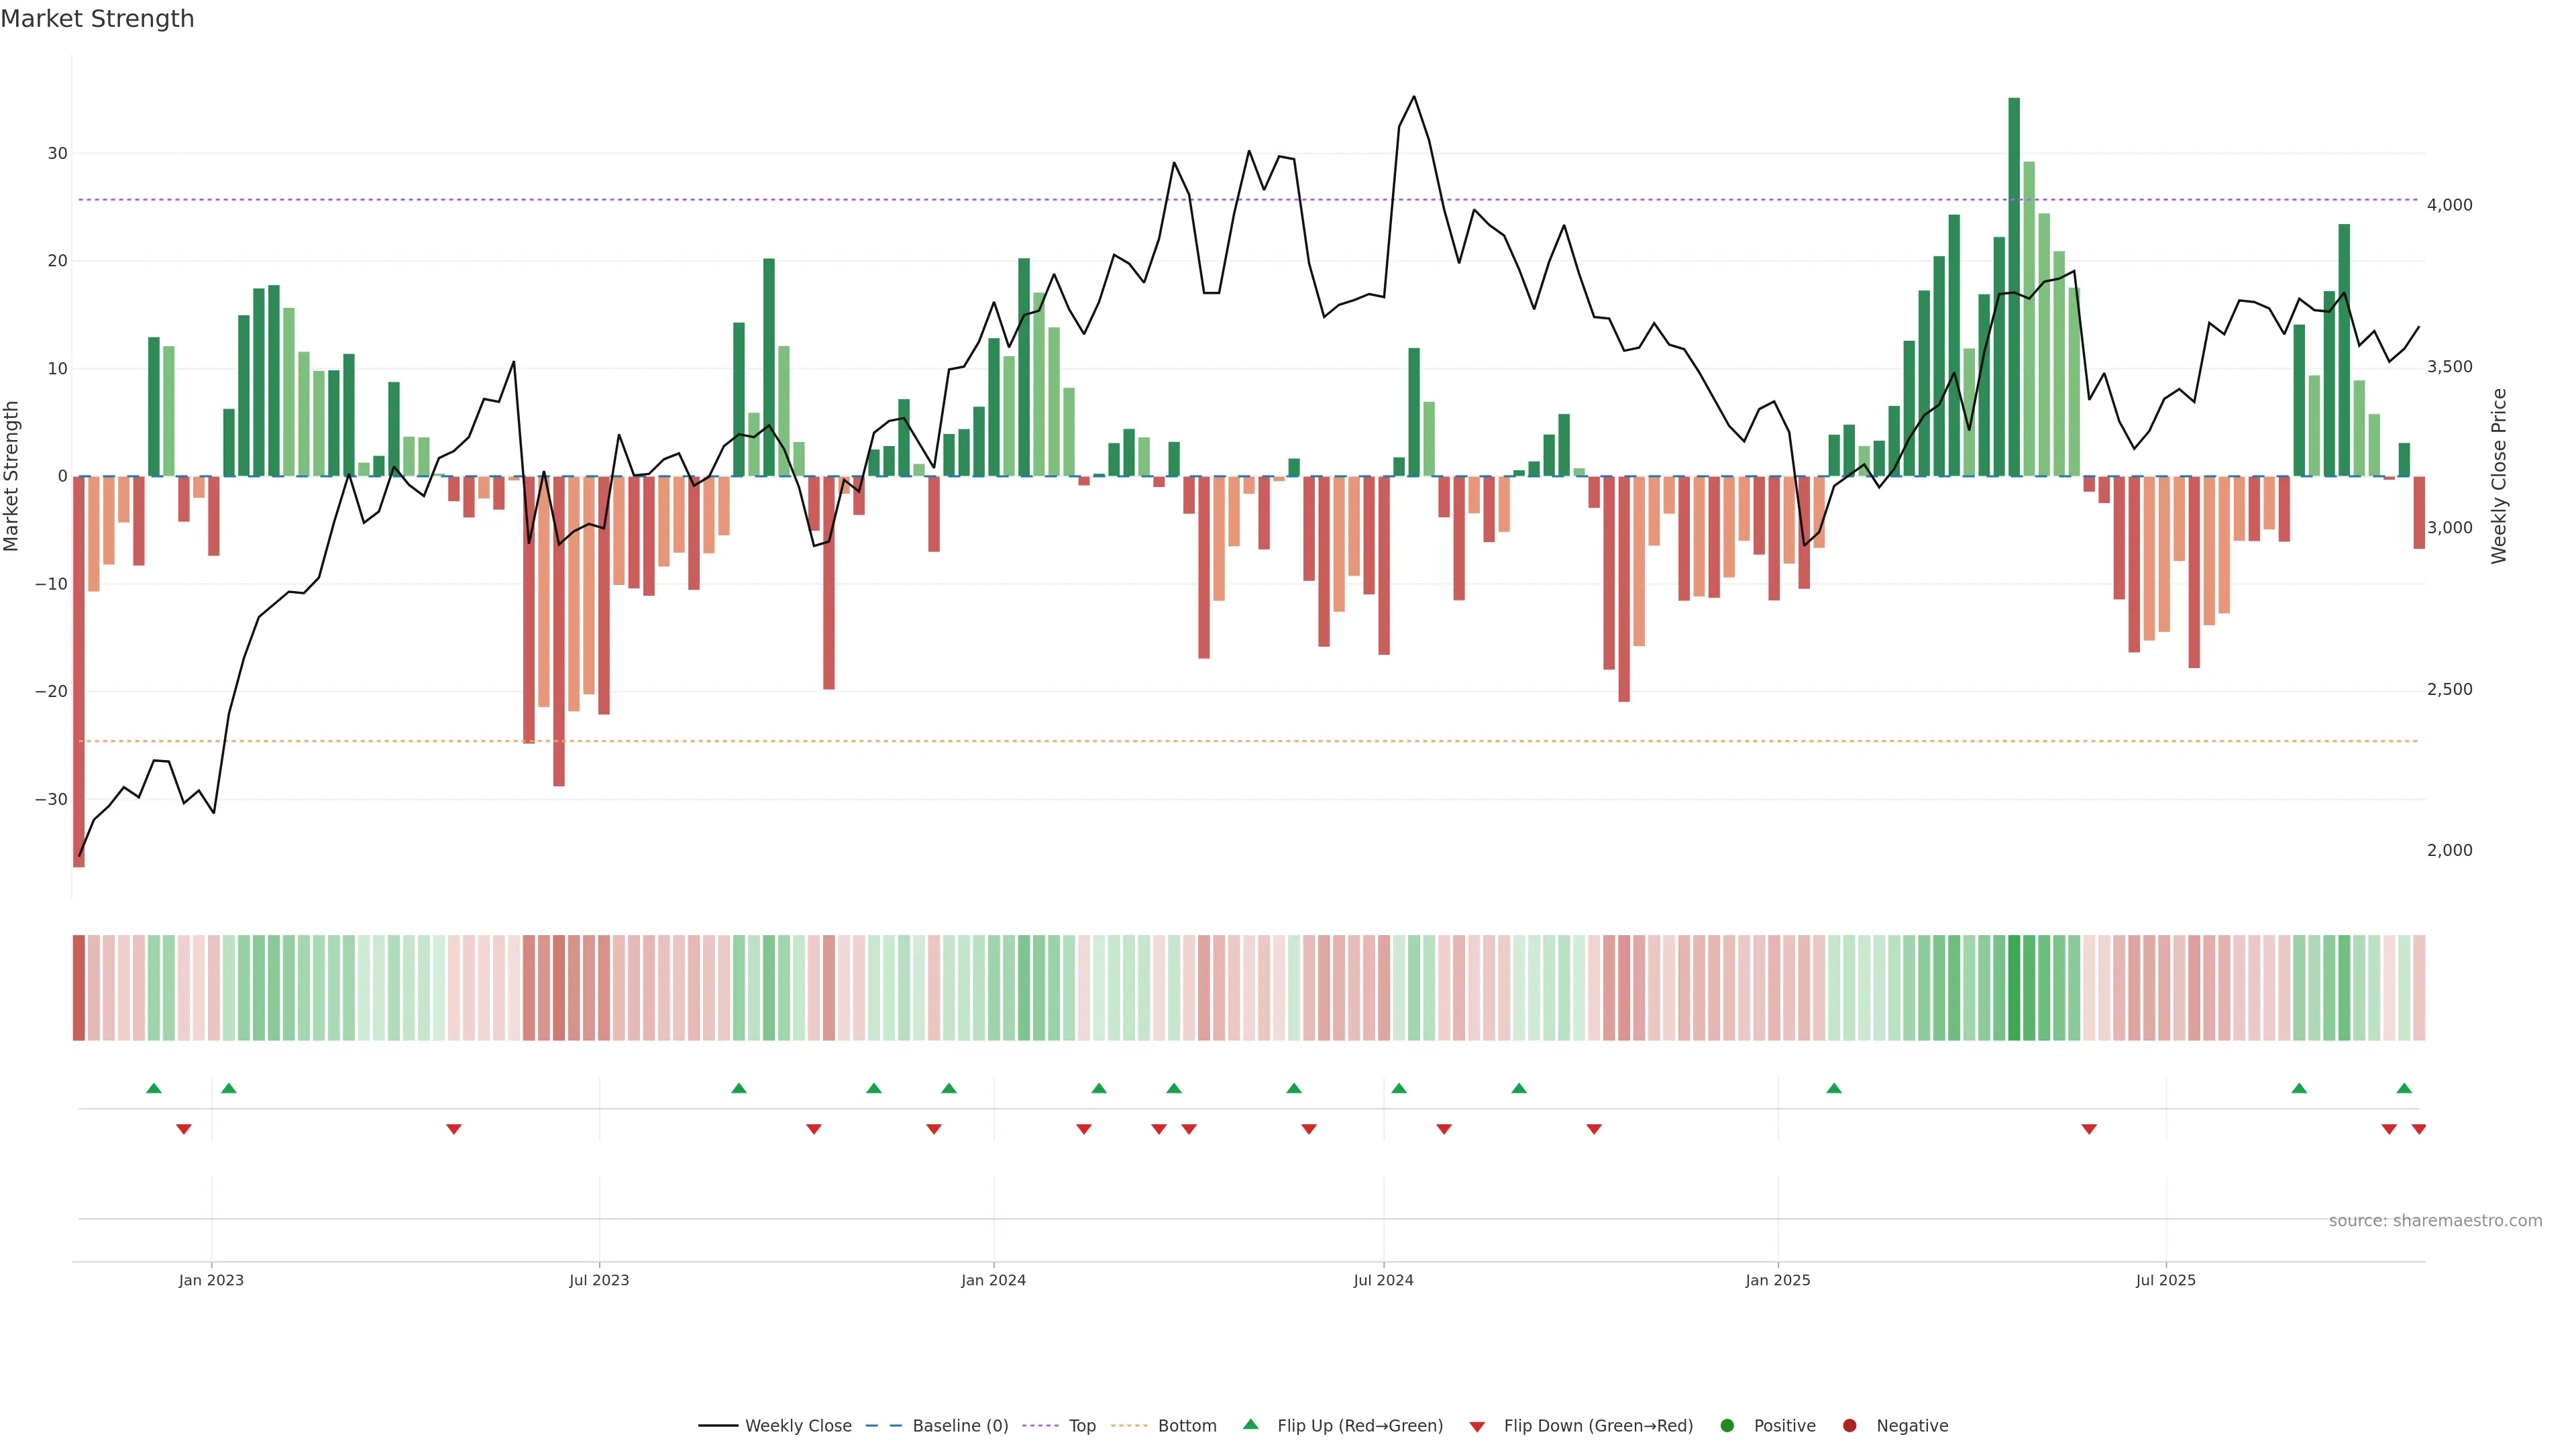Click Flip Up green triangle legend icon
2576x1449 pixels.
coord(1250,1425)
